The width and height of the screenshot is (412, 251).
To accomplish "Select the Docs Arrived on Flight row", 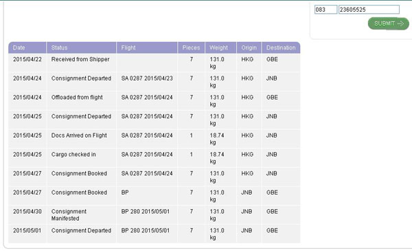I will (x=154, y=139).
